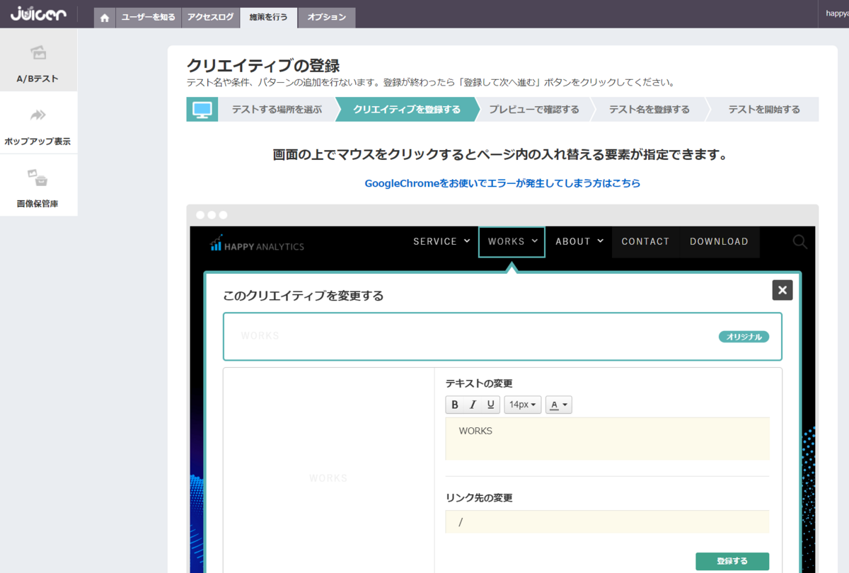Image resolution: width=849 pixels, height=573 pixels.
Task: Click the home icon in top navigation
Action: tap(105, 18)
